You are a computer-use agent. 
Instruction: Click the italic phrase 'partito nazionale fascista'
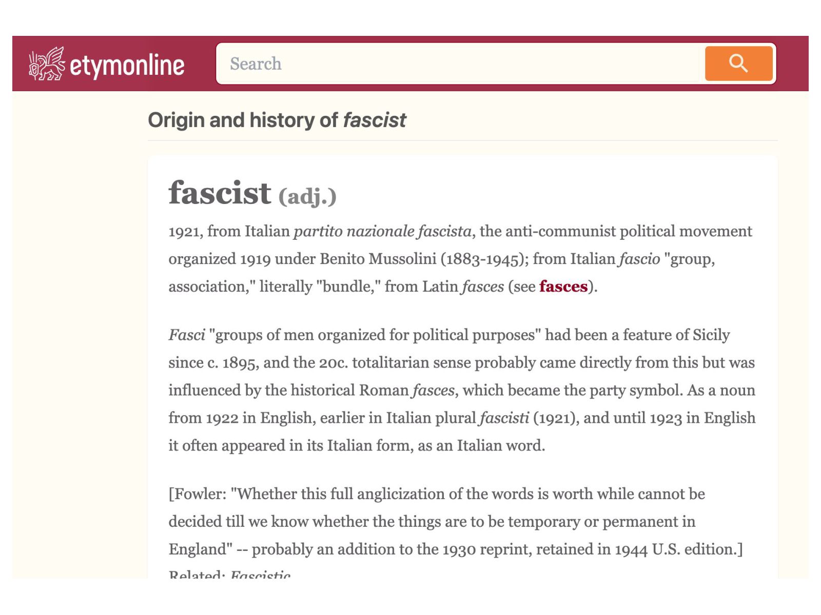[x=382, y=231]
